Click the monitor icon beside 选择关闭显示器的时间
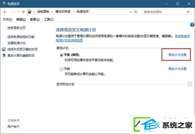 4,49
